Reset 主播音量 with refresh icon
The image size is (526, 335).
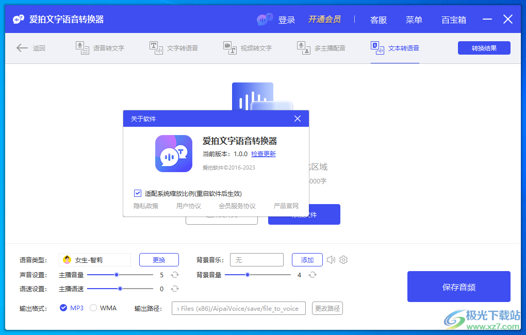[x=175, y=275]
